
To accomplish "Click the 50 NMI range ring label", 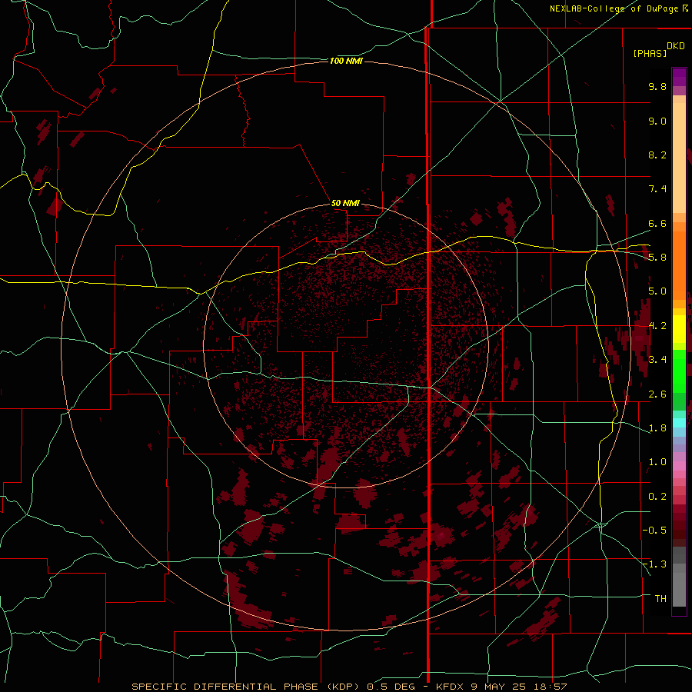I will (345, 203).
